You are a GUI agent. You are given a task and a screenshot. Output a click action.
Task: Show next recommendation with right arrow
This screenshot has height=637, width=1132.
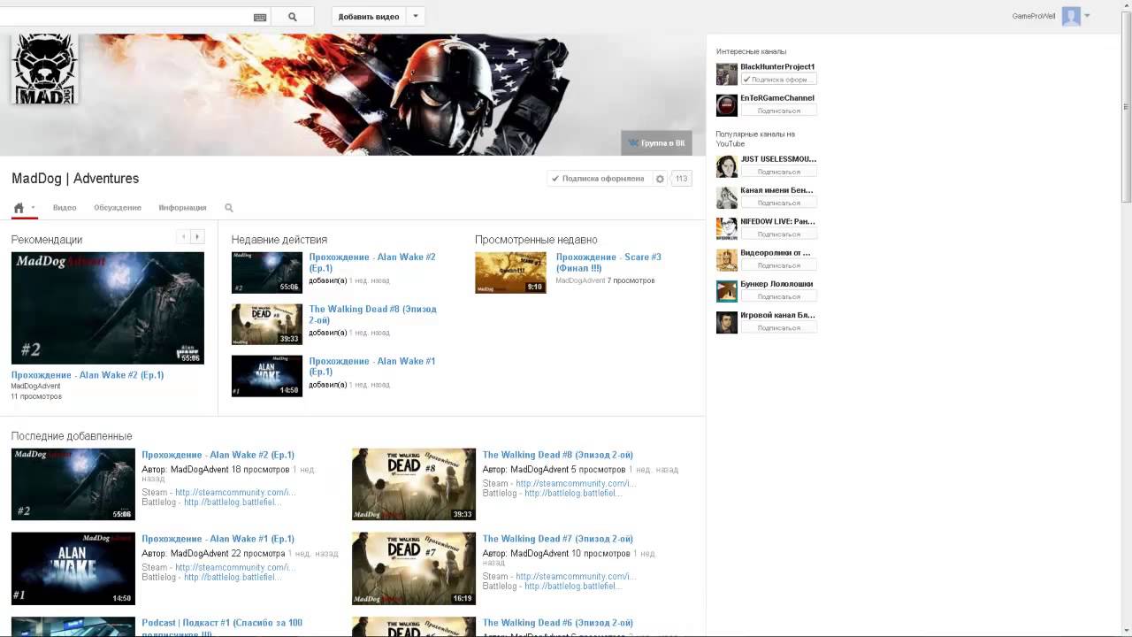[x=197, y=236]
